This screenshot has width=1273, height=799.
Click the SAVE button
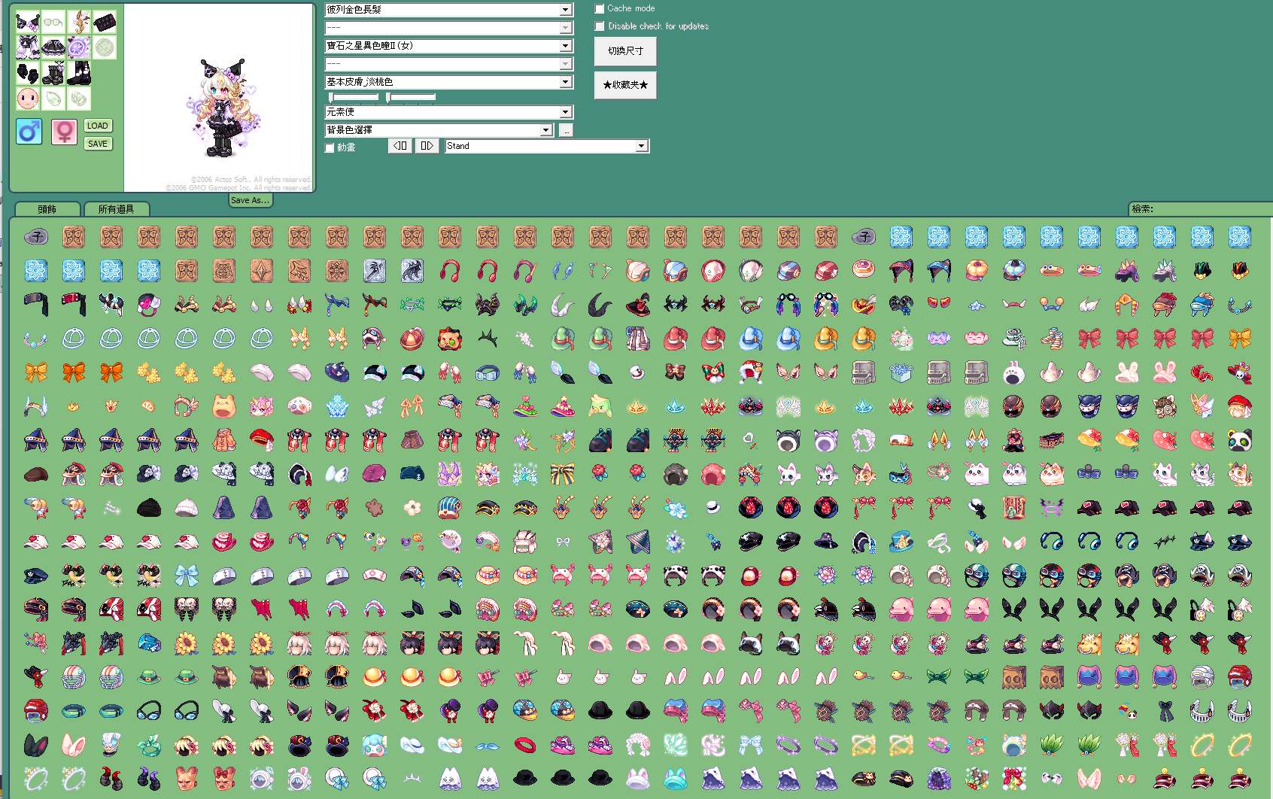pyautogui.click(x=98, y=144)
